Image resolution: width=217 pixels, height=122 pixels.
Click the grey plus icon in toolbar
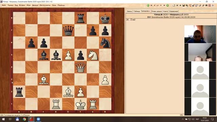coord(213,5)
